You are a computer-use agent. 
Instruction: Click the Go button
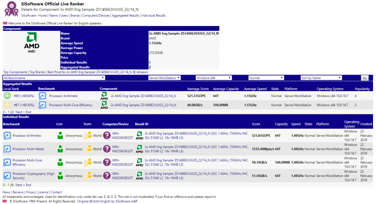click(365, 78)
